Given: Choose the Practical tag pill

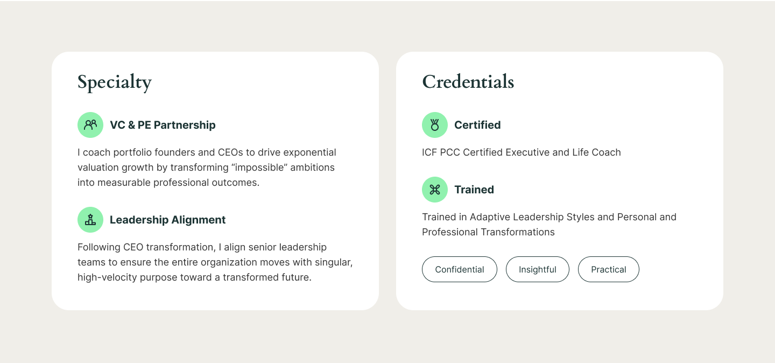Looking at the screenshot, I should point(608,269).
